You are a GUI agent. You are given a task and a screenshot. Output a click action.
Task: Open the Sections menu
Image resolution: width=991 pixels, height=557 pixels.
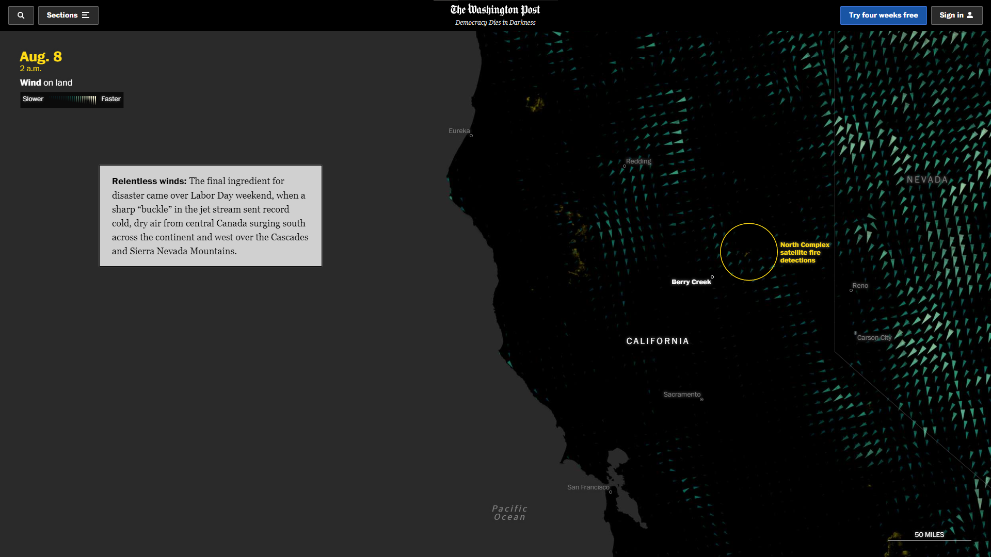point(68,15)
